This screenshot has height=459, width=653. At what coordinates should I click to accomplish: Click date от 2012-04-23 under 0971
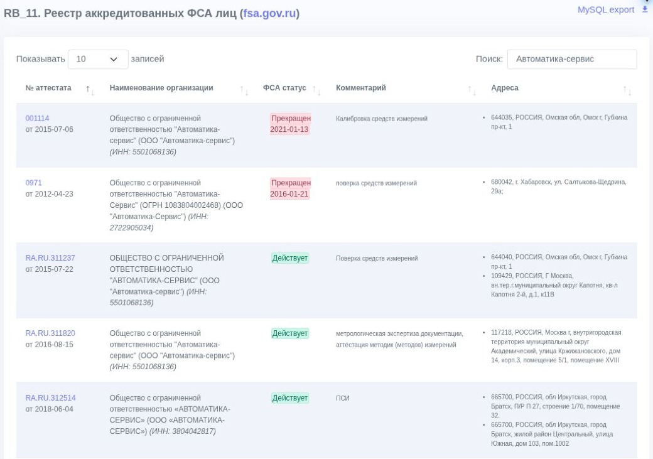pyautogui.click(x=49, y=194)
